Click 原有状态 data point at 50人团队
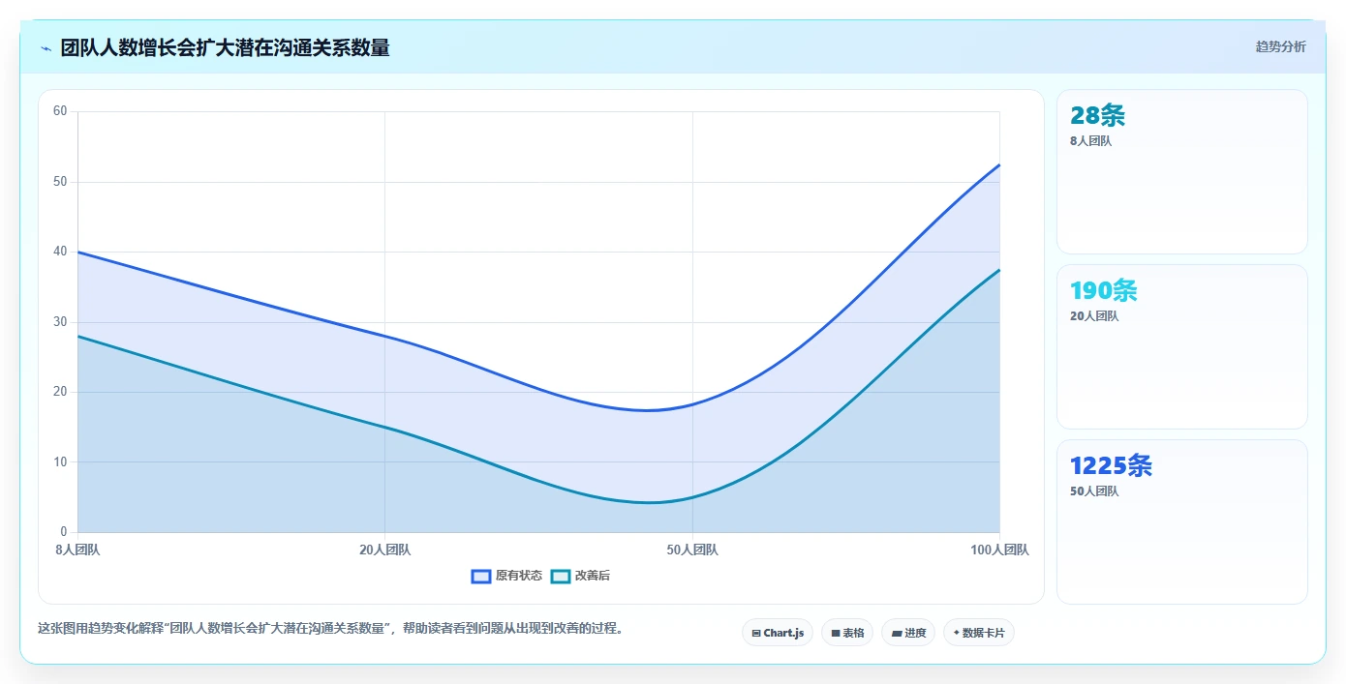The height and width of the screenshot is (684, 1346). point(692,405)
